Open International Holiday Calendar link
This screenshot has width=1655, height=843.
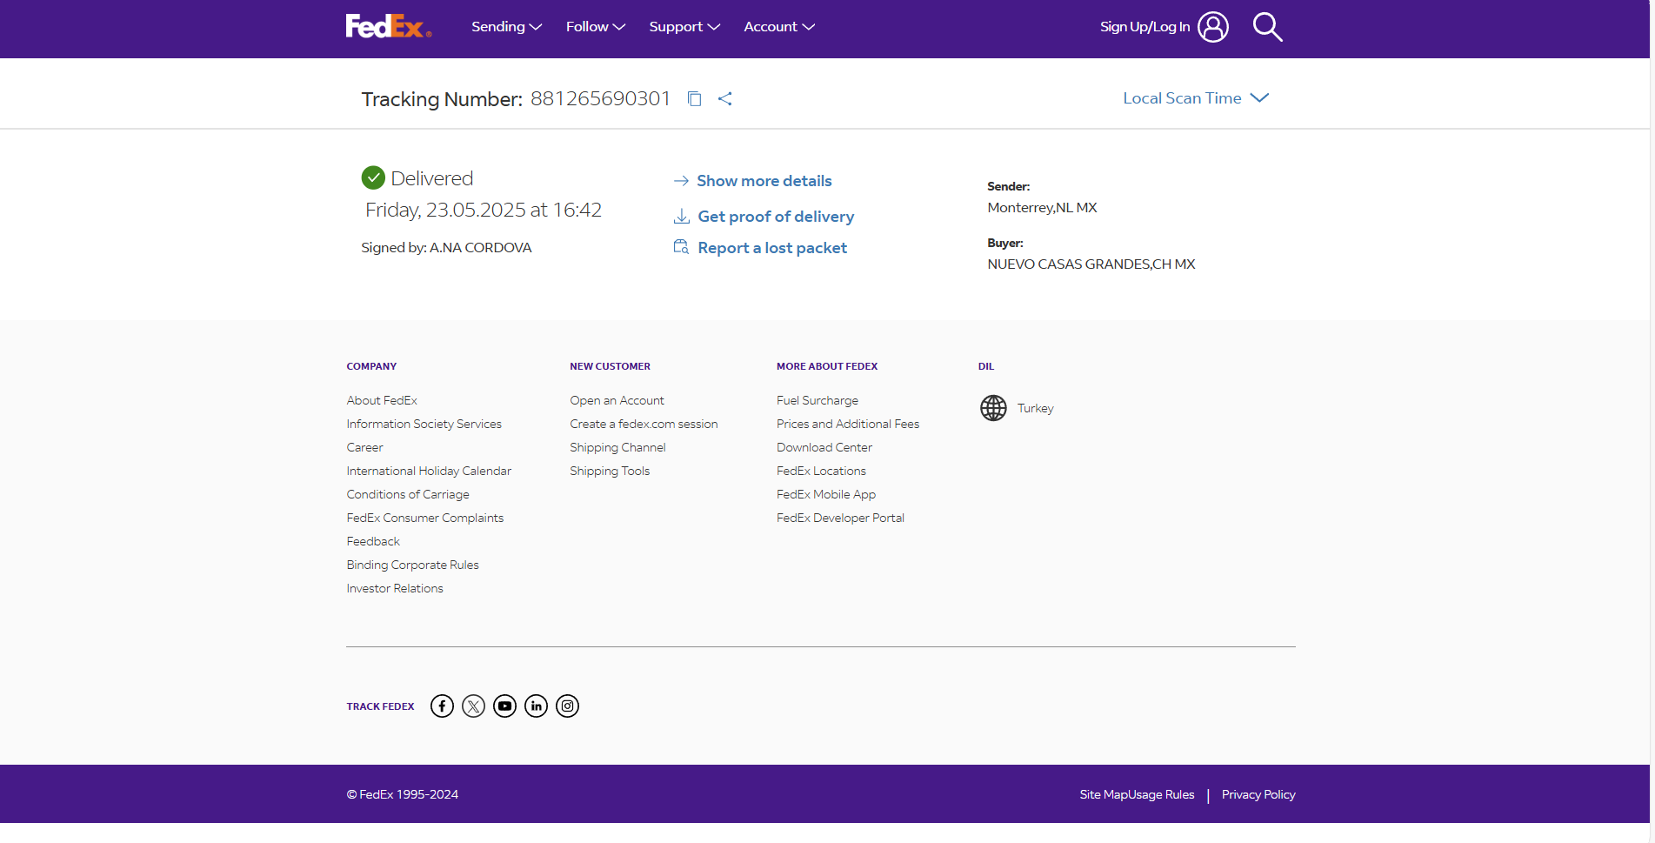pos(429,471)
